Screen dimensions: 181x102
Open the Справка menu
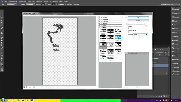click(x=66, y=1)
